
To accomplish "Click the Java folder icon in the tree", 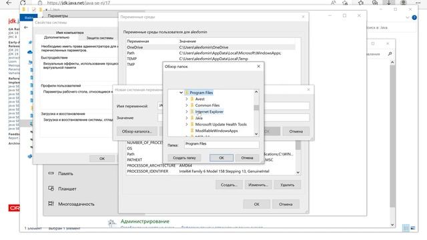I will click(x=192, y=118).
